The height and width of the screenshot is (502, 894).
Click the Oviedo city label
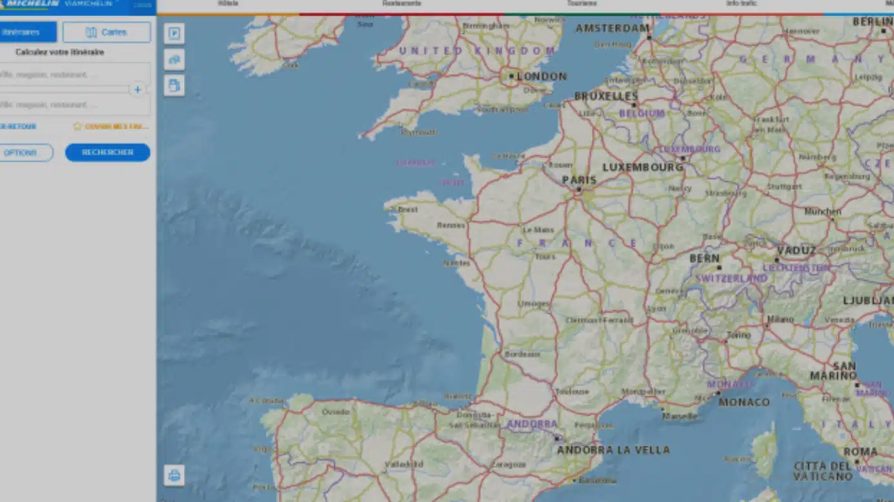coord(336,411)
